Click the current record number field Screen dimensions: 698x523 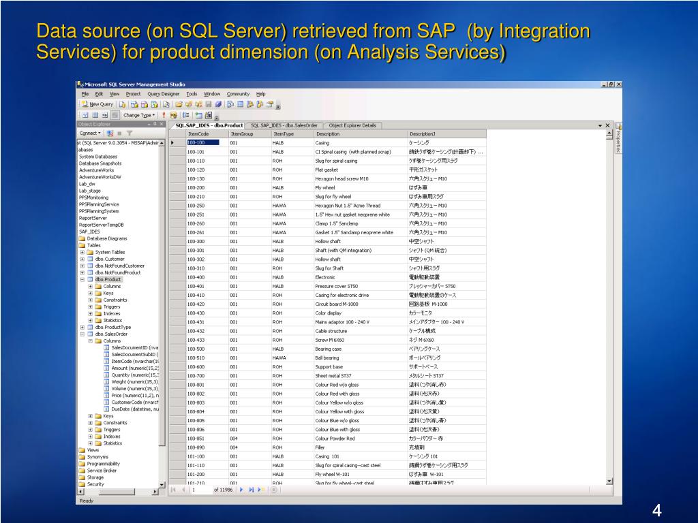coord(201,490)
